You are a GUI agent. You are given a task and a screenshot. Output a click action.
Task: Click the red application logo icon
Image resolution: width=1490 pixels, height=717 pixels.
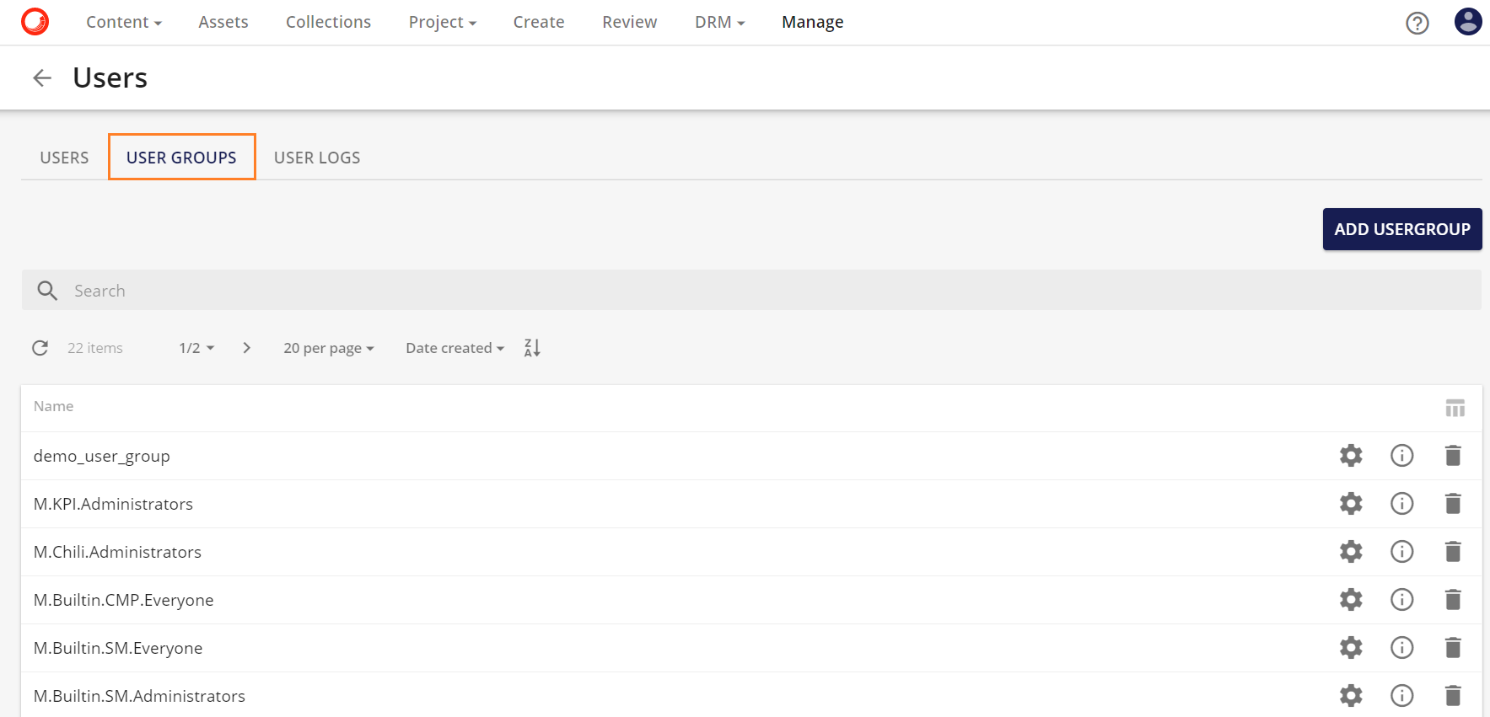[35, 21]
